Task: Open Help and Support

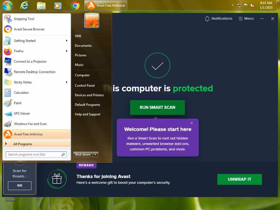Action: coord(88,114)
